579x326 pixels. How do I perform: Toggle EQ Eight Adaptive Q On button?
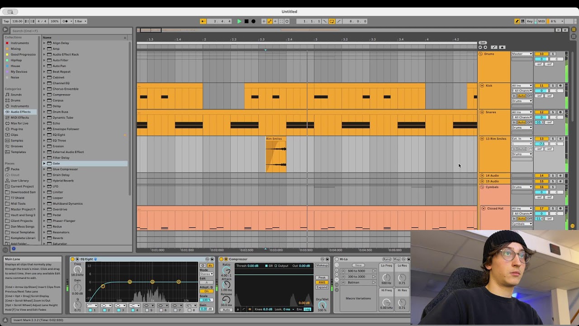pos(206,292)
